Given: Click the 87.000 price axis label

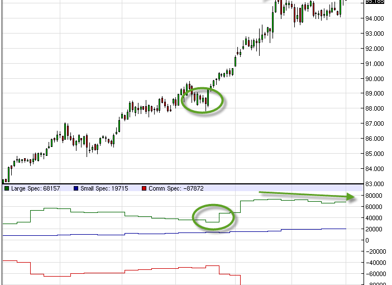Looking at the screenshot, I should pos(375,123).
